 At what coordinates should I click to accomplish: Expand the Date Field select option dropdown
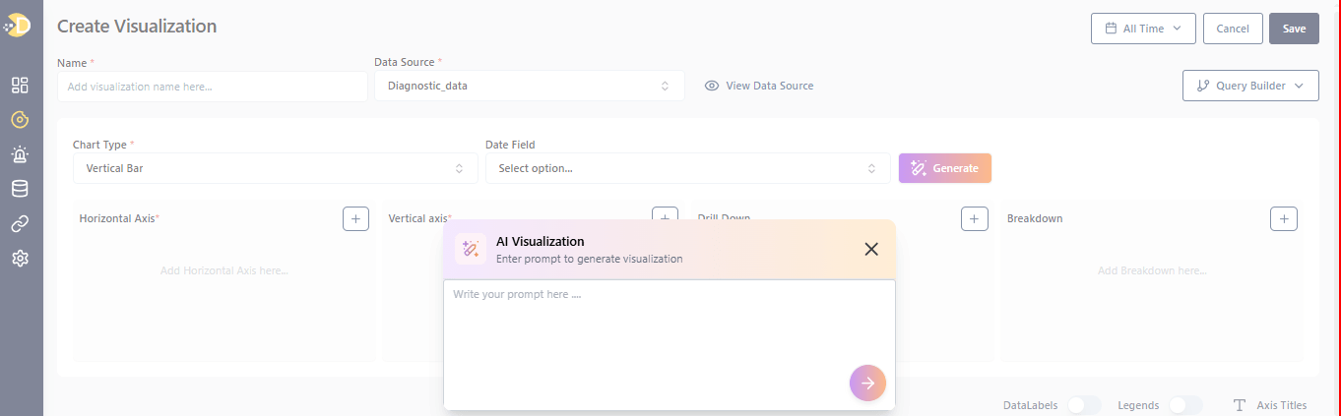[x=687, y=168]
